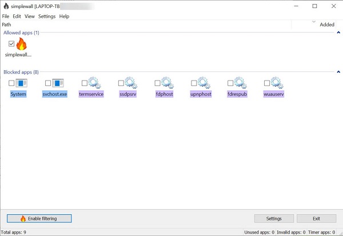Screen dimensions: 343x236
Task: Click the simplewall title bar flame icon
Action: (x=6, y=6)
